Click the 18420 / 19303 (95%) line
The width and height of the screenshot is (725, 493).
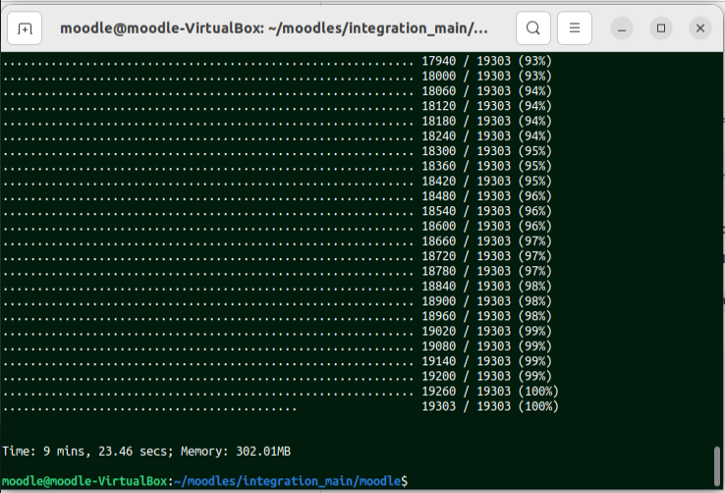[x=277, y=181]
